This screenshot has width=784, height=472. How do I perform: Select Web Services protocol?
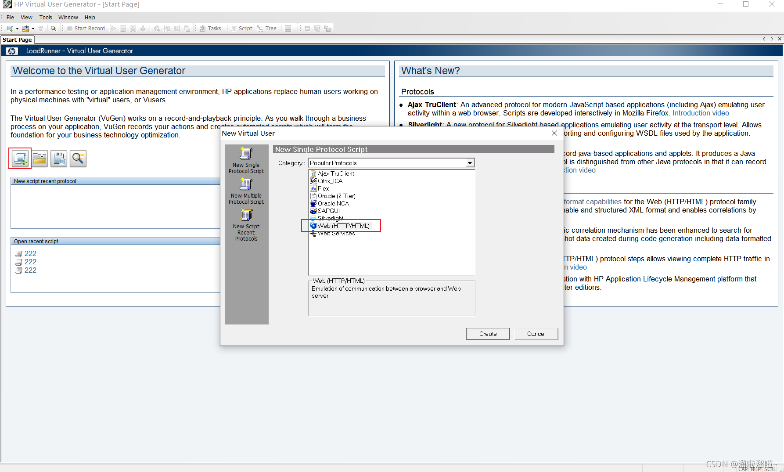point(332,234)
